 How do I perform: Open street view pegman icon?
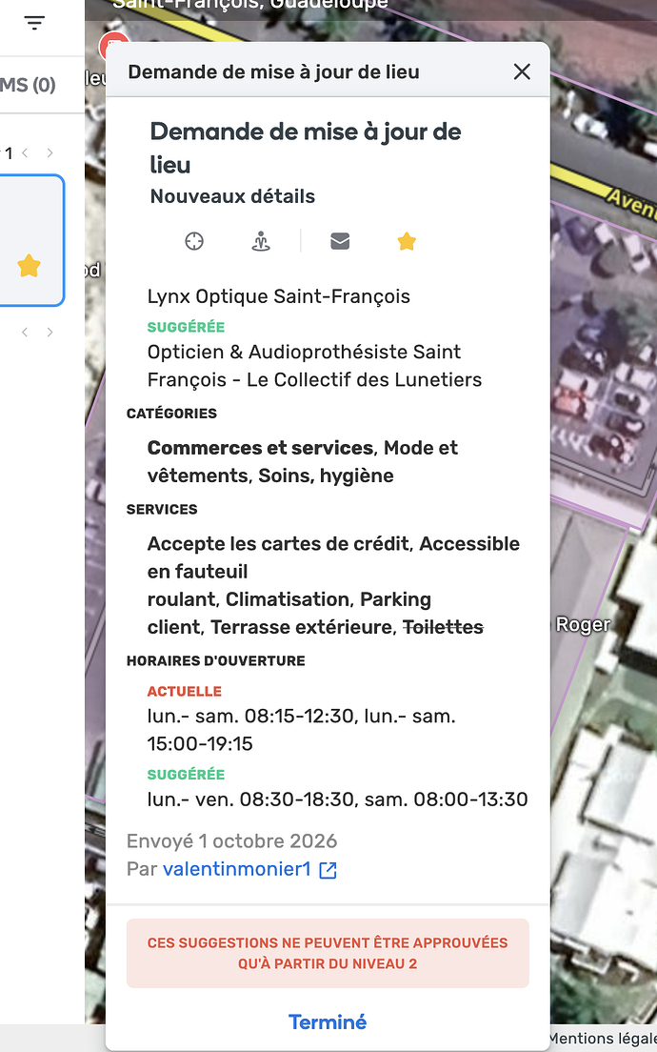coord(261,241)
